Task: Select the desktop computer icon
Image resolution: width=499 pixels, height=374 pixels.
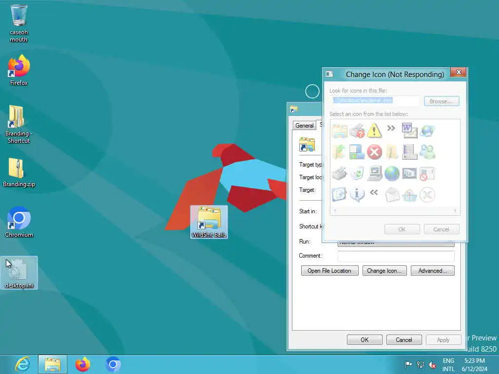Action: coord(375,174)
